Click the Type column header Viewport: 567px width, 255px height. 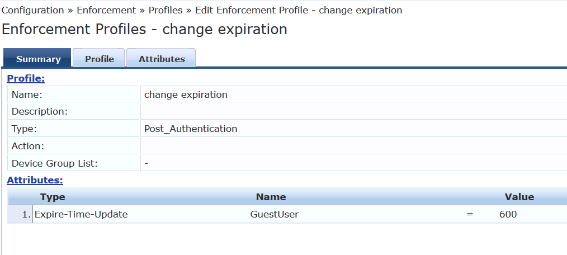[53, 197]
